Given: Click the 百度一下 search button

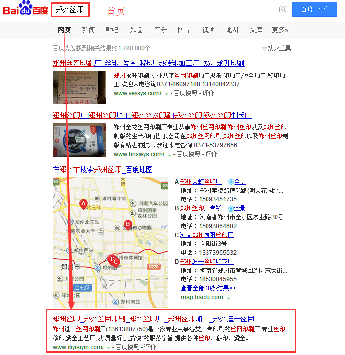Looking at the screenshot, I should point(314,9).
